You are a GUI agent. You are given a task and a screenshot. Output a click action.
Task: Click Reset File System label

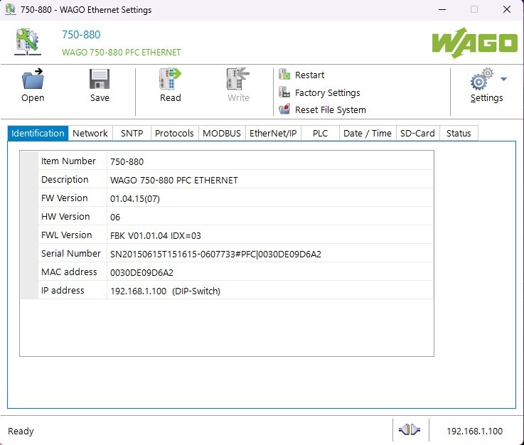pos(330,110)
